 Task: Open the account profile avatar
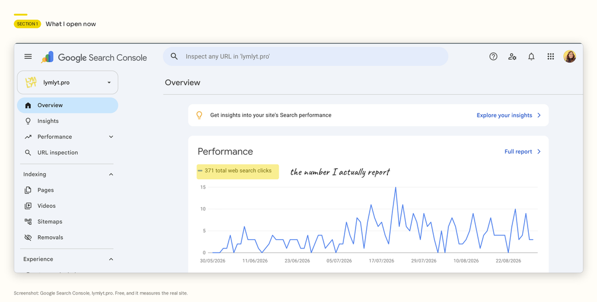[x=570, y=56]
